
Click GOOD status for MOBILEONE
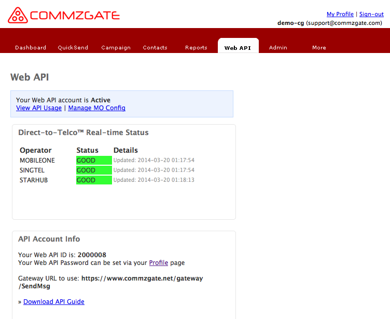[94, 160]
